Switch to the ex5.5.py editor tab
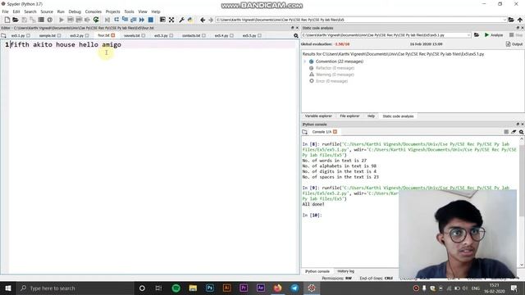The image size is (525, 295). tap(249, 35)
